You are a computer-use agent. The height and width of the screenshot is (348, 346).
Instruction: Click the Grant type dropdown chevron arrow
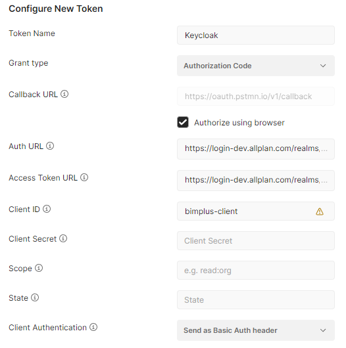click(x=323, y=66)
